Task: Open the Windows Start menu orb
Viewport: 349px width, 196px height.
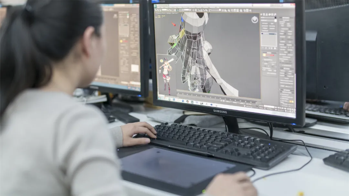Action: pyautogui.click(x=160, y=98)
